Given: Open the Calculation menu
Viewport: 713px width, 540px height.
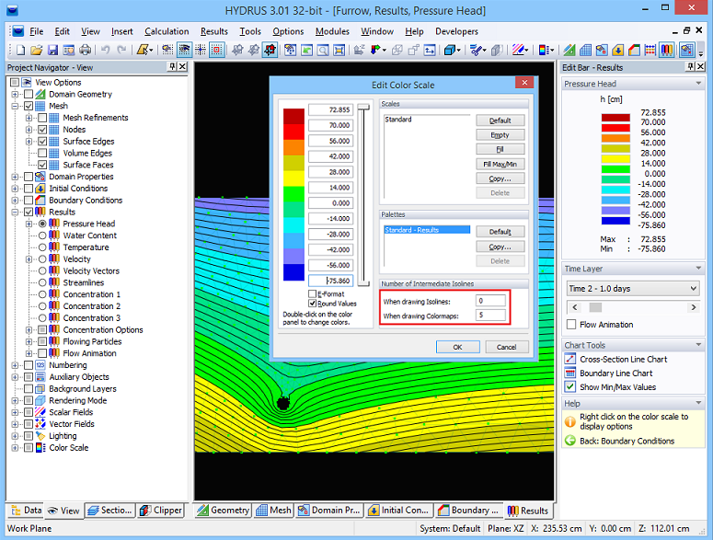Looking at the screenshot, I should 167,31.
